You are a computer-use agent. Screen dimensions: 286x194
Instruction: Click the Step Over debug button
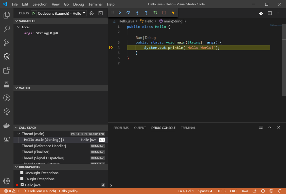point(128,13)
